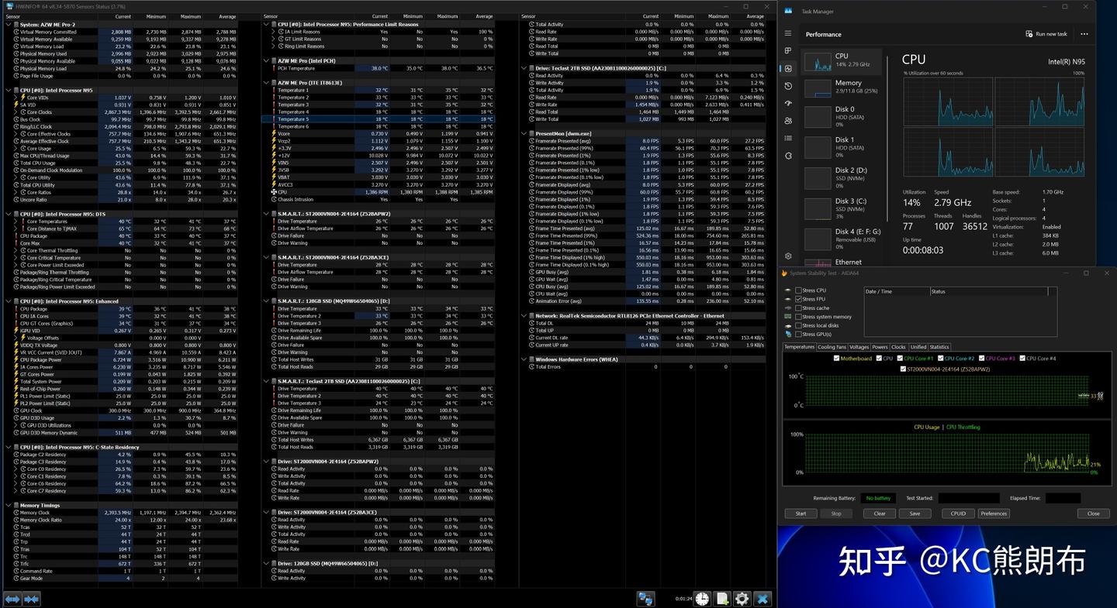This screenshot has width=1117, height=608.
Task: Click Clear button in AIDA64
Action: coord(880,514)
